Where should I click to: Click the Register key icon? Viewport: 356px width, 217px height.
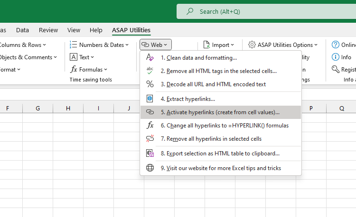coord(335,69)
